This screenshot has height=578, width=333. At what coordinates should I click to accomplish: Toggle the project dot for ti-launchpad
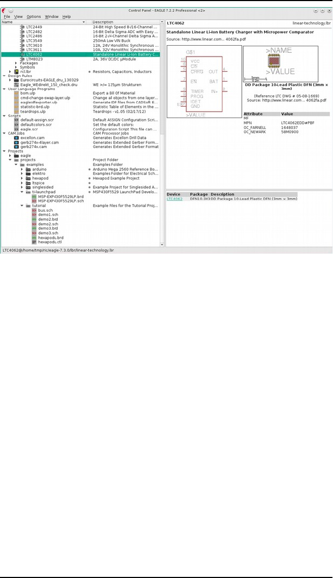click(90, 192)
